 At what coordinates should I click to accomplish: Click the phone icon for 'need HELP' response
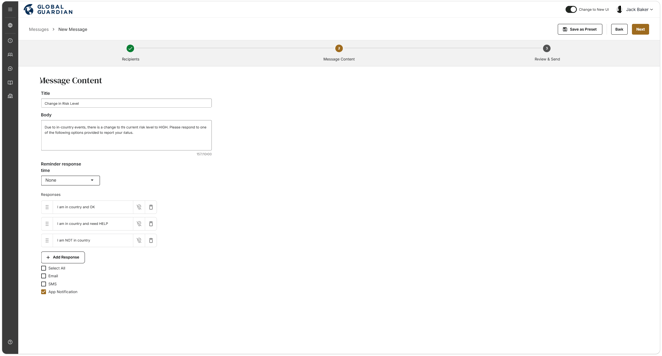coord(139,224)
